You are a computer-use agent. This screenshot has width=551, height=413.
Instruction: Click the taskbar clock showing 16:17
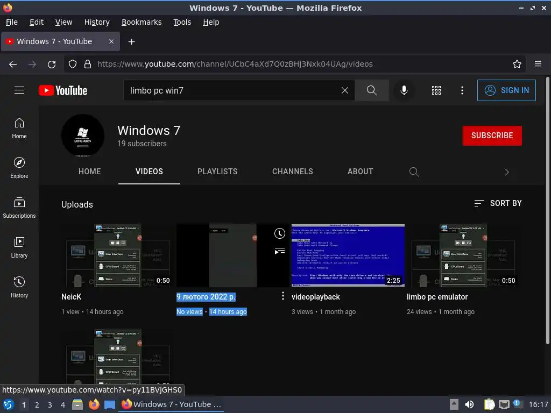tap(538, 404)
